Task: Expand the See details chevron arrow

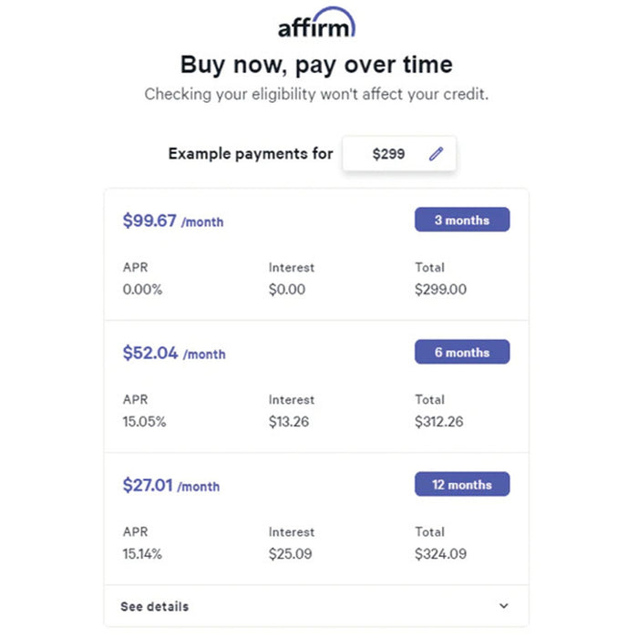Action: click(504, 606)
